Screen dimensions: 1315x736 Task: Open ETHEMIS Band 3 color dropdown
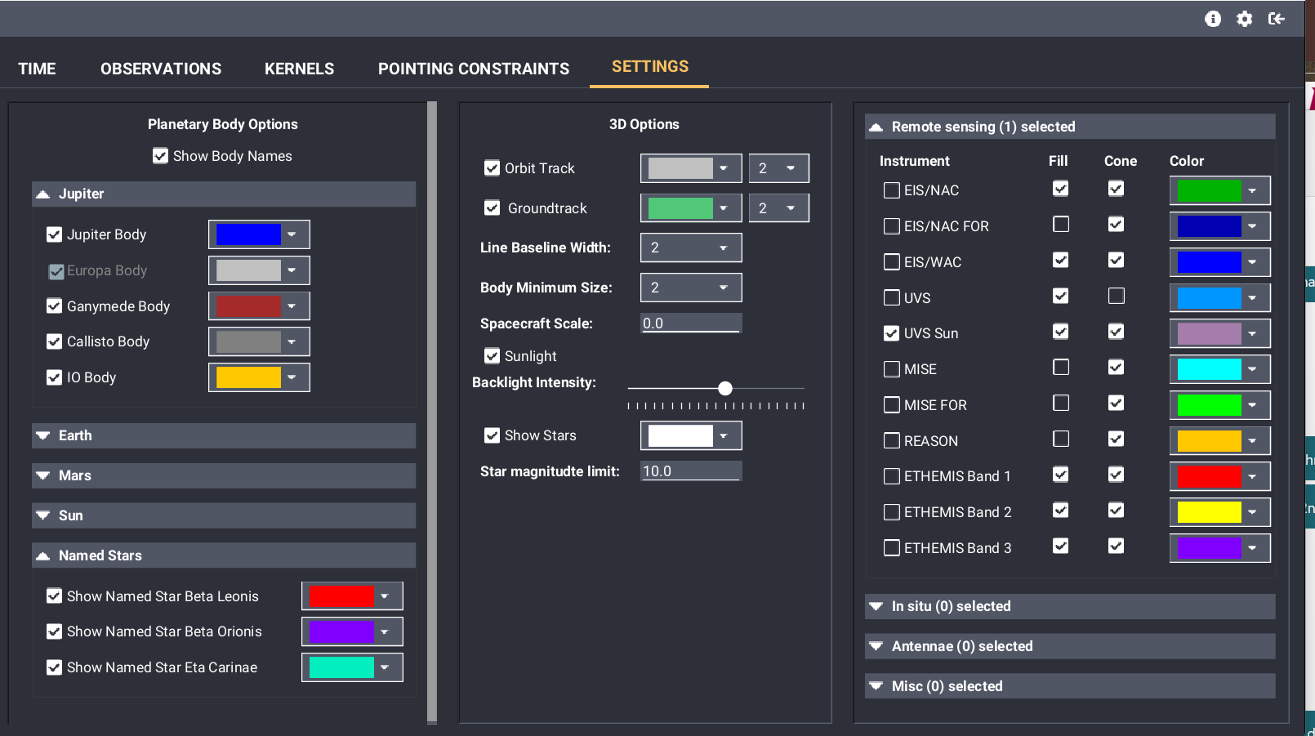(1220, 548)
